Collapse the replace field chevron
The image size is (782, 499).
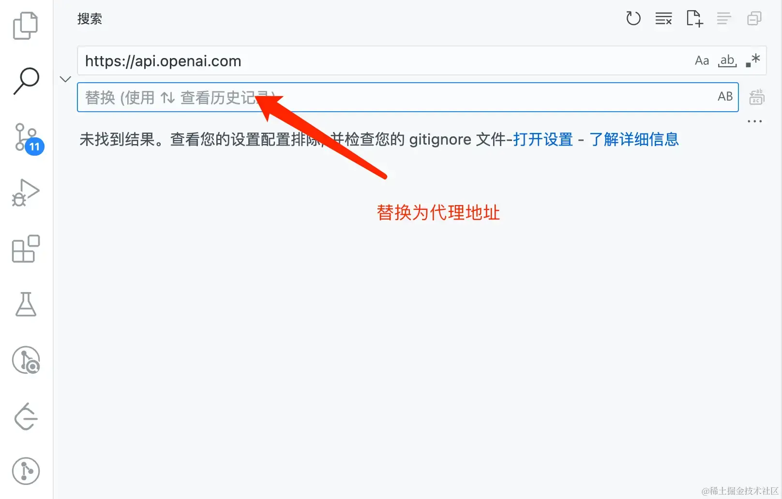(x=65, y=79)
